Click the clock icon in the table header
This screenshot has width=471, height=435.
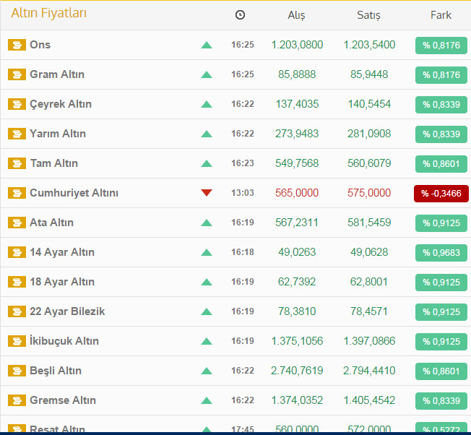coord(240,14)
